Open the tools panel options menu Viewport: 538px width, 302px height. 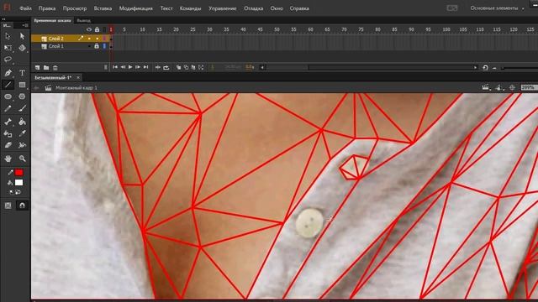pos(25,25)
